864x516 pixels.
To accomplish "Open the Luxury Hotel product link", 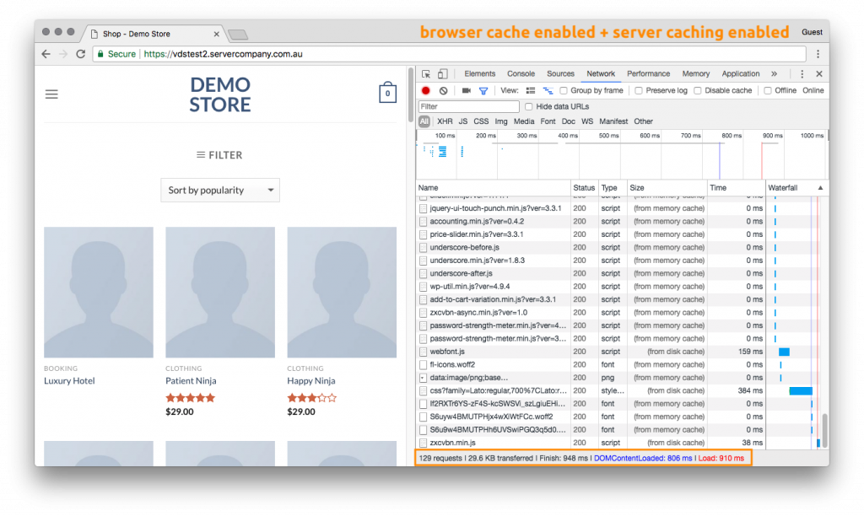I will [x=69, y=381].
